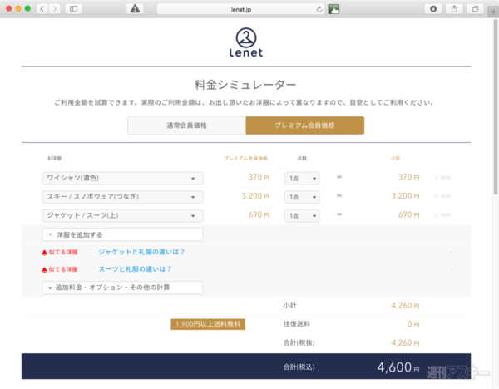
Task: Click 洋服を追加する button
Action: (x=122, y=234)
